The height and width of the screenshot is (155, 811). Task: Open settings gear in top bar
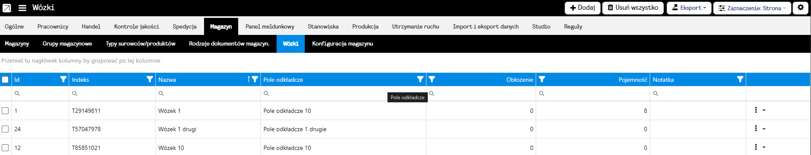pyautogui.click(x=801, y=8)
